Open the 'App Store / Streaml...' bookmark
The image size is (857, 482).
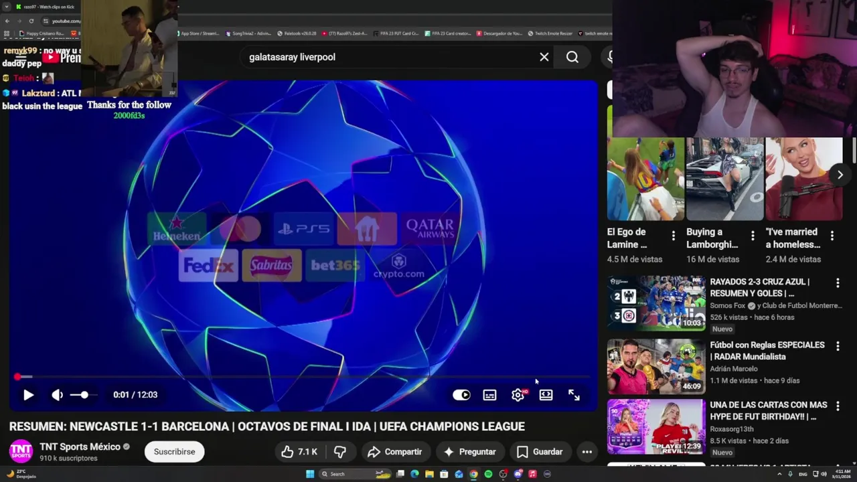(200, 33)
